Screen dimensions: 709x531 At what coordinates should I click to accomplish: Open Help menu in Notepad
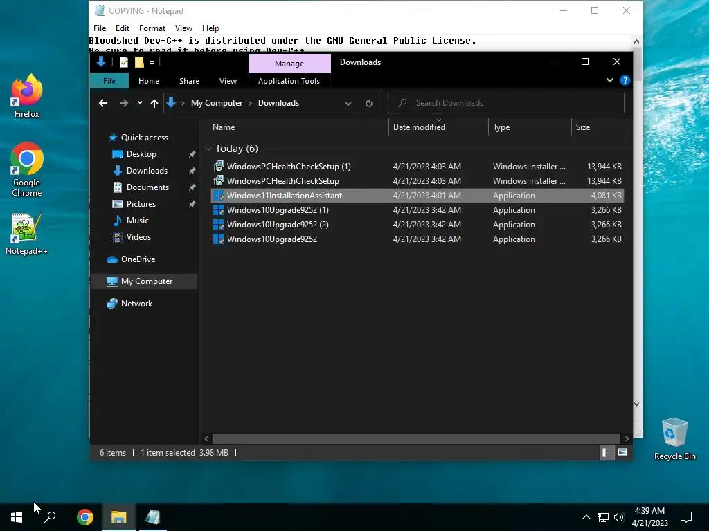tap(210, 28)
